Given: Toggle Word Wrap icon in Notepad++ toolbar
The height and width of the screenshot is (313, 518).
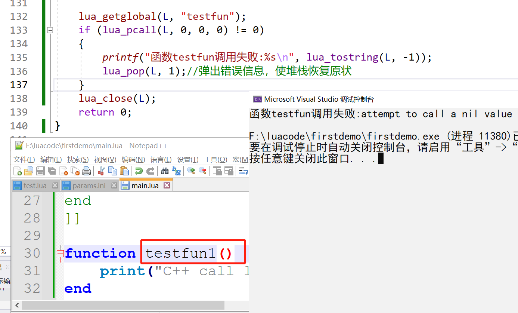Looking at the screenshot, I should 244,171.
